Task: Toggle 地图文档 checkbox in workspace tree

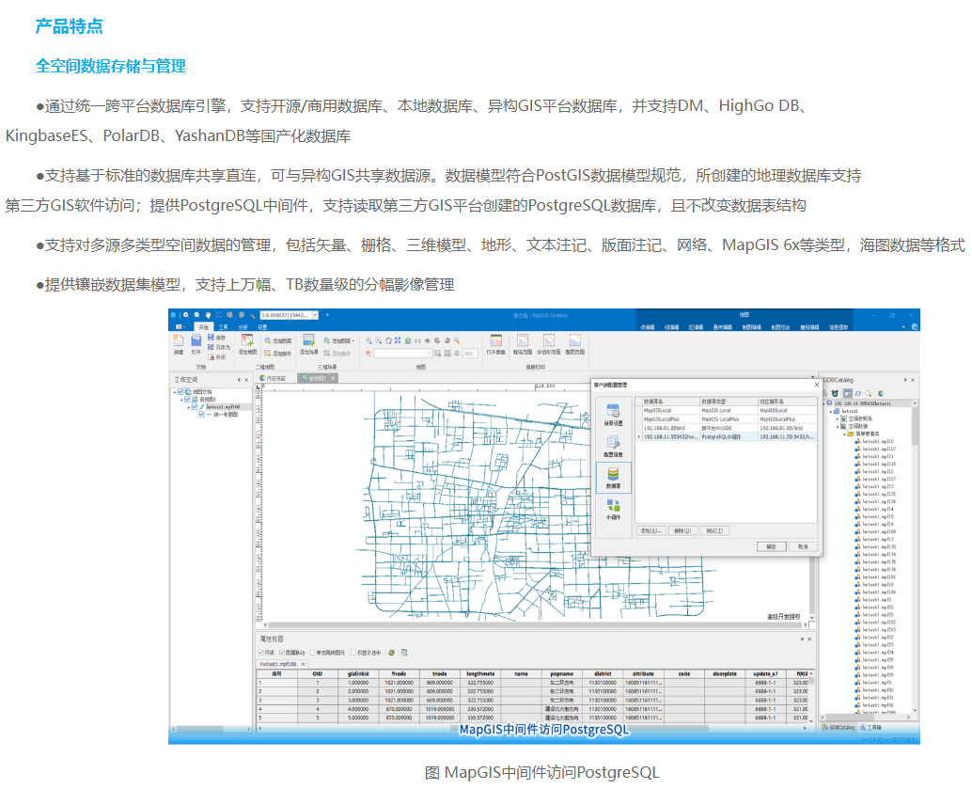Action: click(180, 392)
